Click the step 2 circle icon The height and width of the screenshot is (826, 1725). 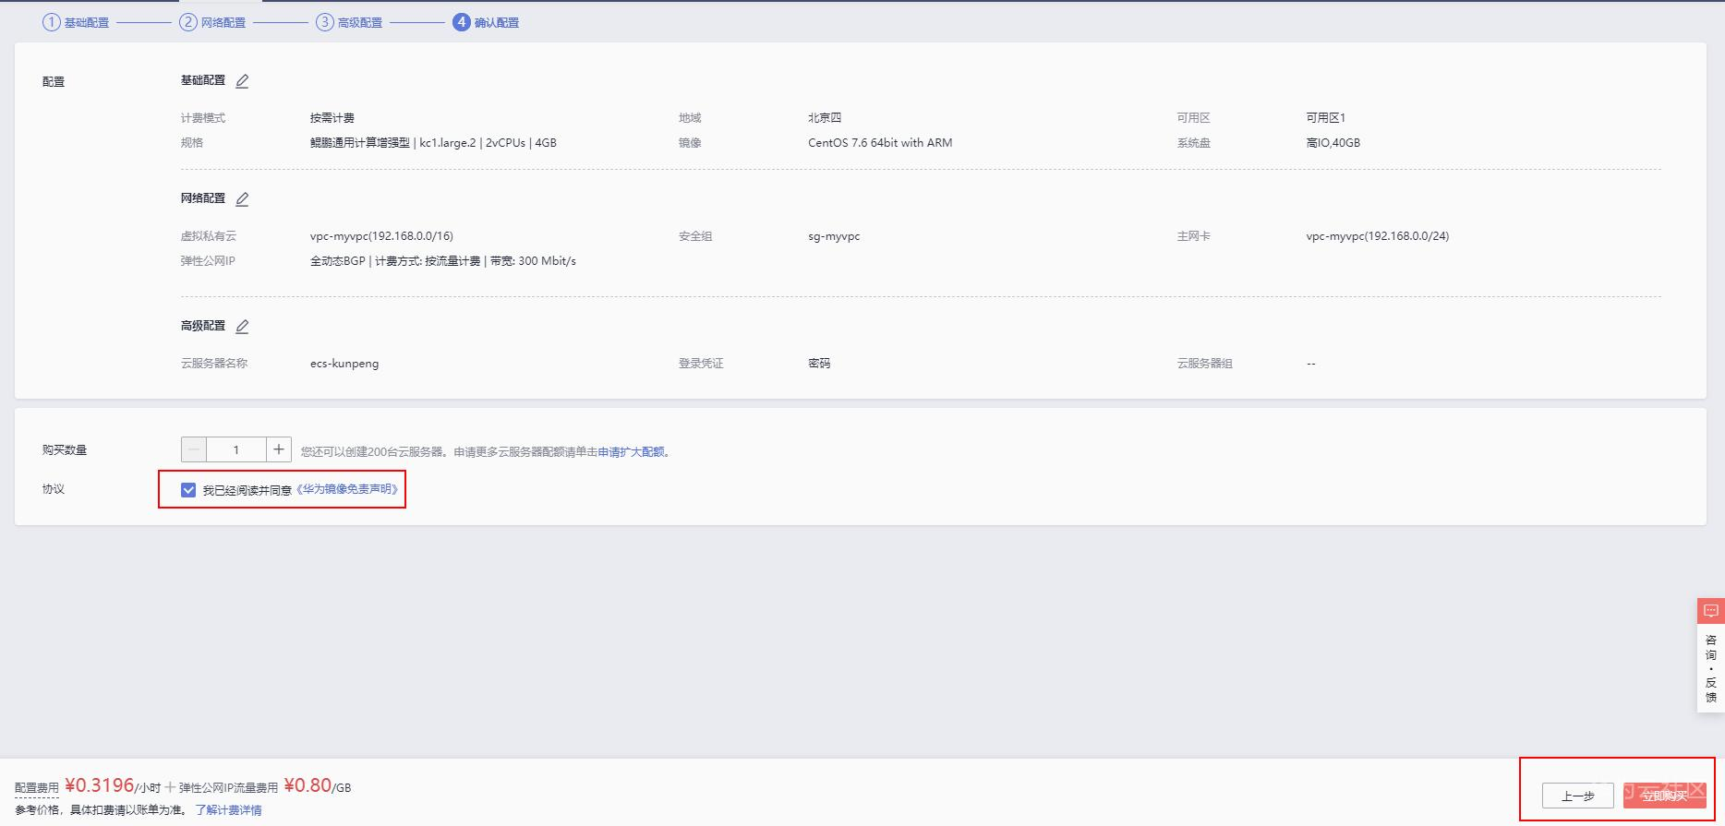(x=187, y=22)
